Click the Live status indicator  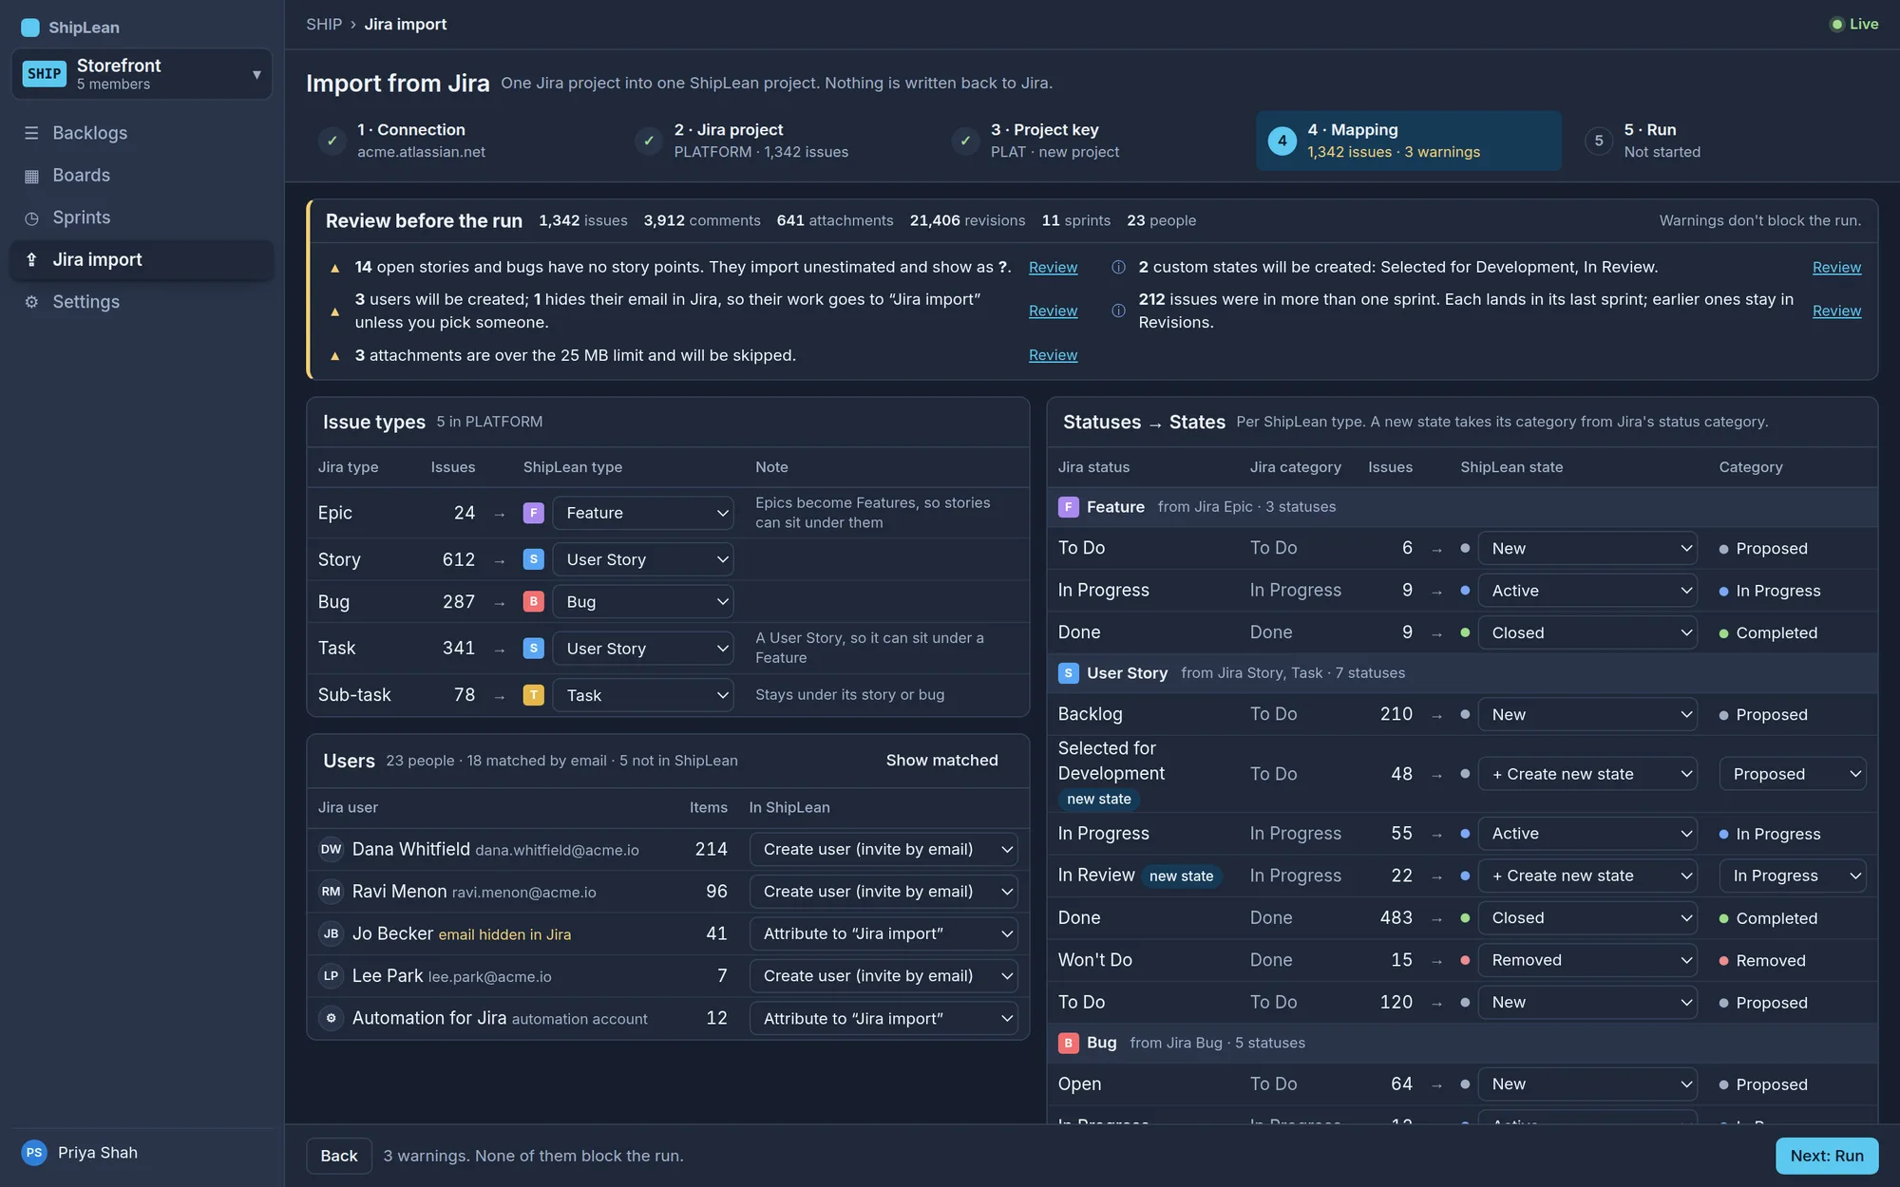click(1854, 25)
